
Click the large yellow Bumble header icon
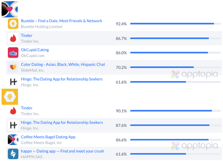pyautogui.click(x=10, y=97)
